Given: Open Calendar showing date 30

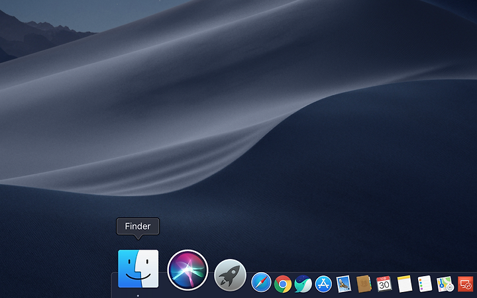Looking at the screenshot, I should (384, 283).
